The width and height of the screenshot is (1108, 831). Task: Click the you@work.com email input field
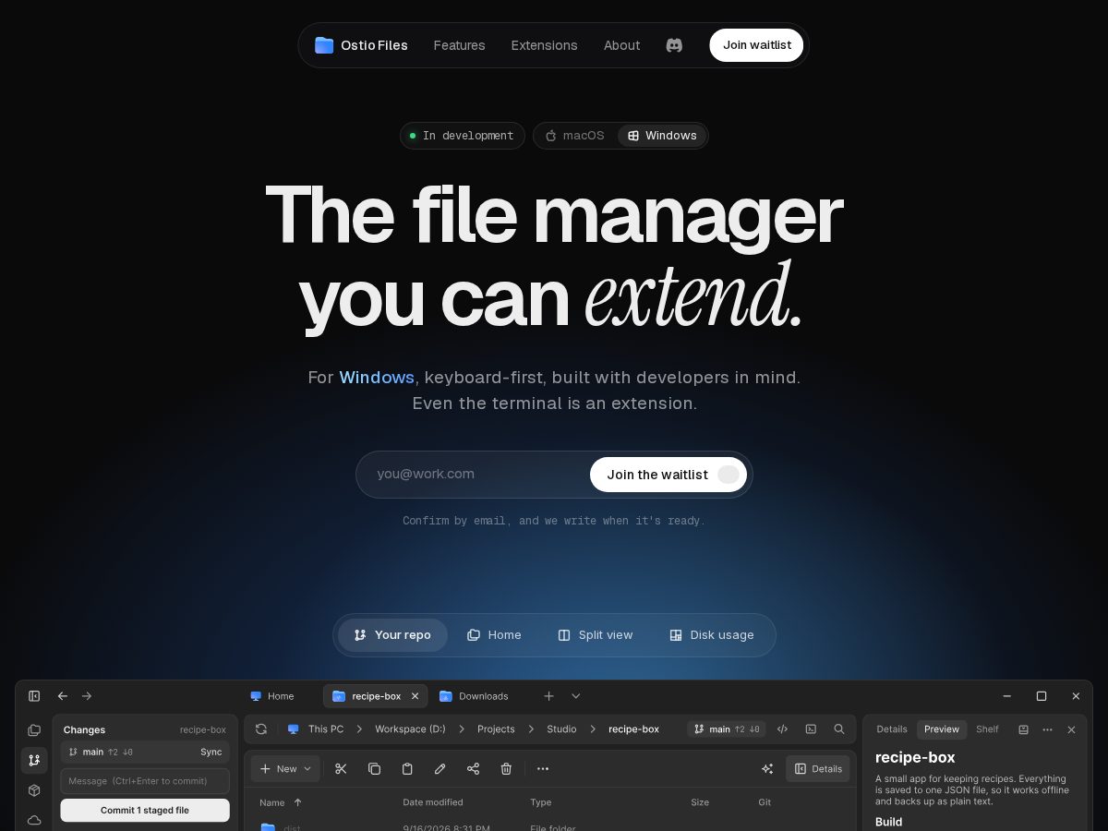(x=476, y=475)
